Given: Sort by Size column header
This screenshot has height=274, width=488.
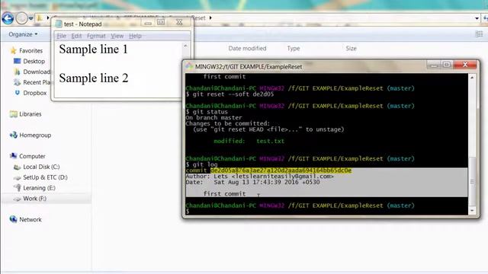Looking at the screenshot, I should pyautogui.click(x=351, y=48).
